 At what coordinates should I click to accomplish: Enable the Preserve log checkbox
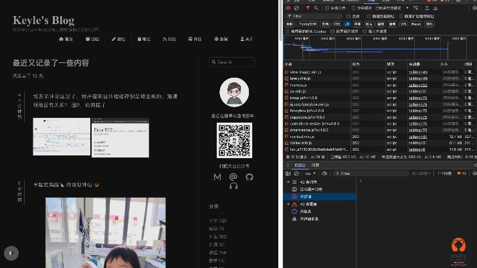[327, 8]
